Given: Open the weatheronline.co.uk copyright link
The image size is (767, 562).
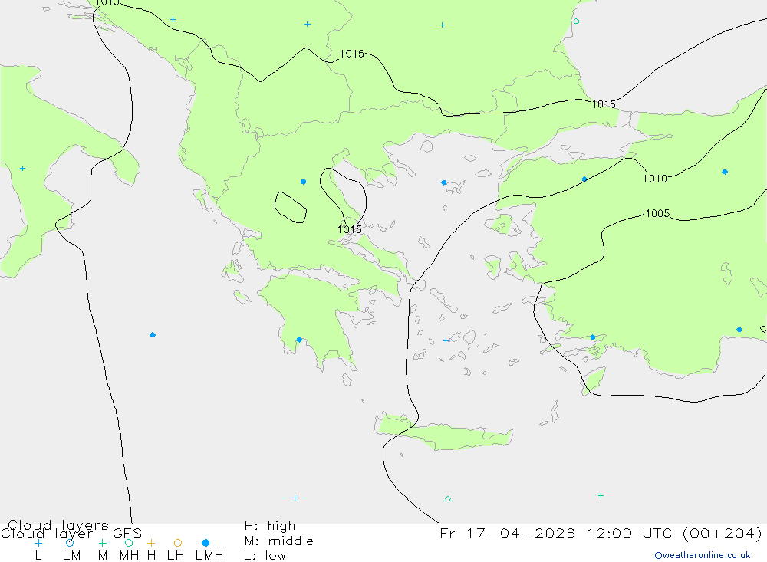Looking at the screenshot, I should (x=703, y=555).
